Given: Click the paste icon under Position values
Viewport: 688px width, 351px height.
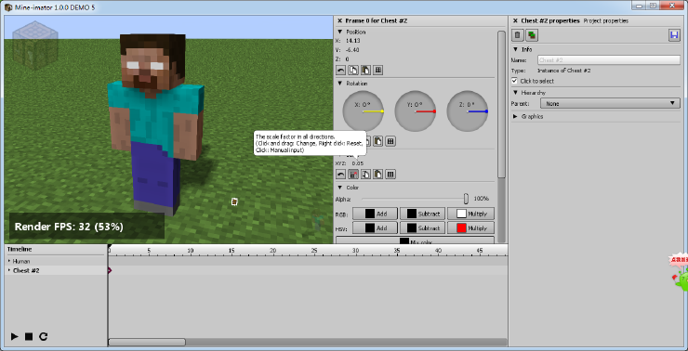Looking at the screenshot, I should click(365, 71).
